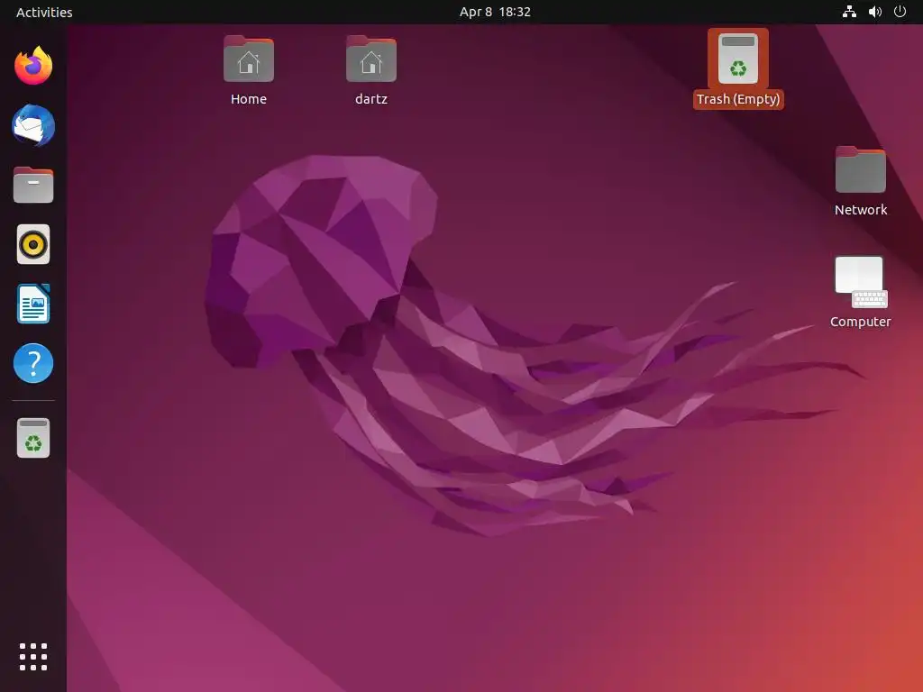Open LibreOffice Writer from the dock
Screen dimensions: 923x692
[x=33, y=304]
